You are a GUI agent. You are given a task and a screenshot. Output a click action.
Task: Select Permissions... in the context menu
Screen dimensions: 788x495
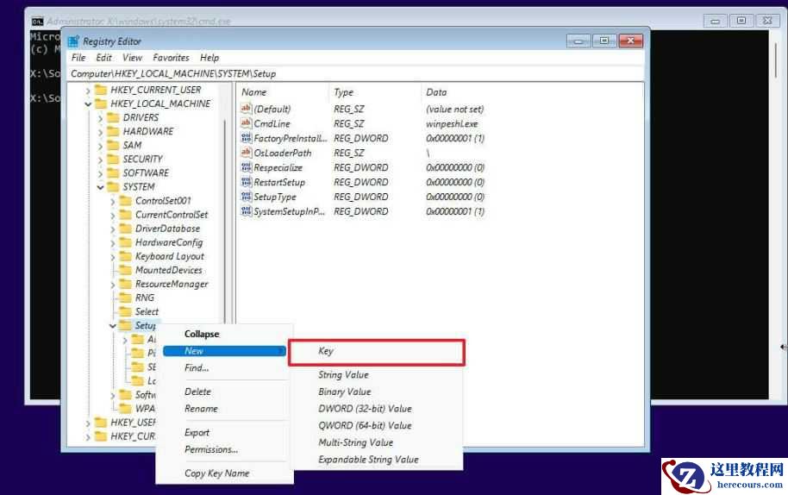tap(211, 449)
